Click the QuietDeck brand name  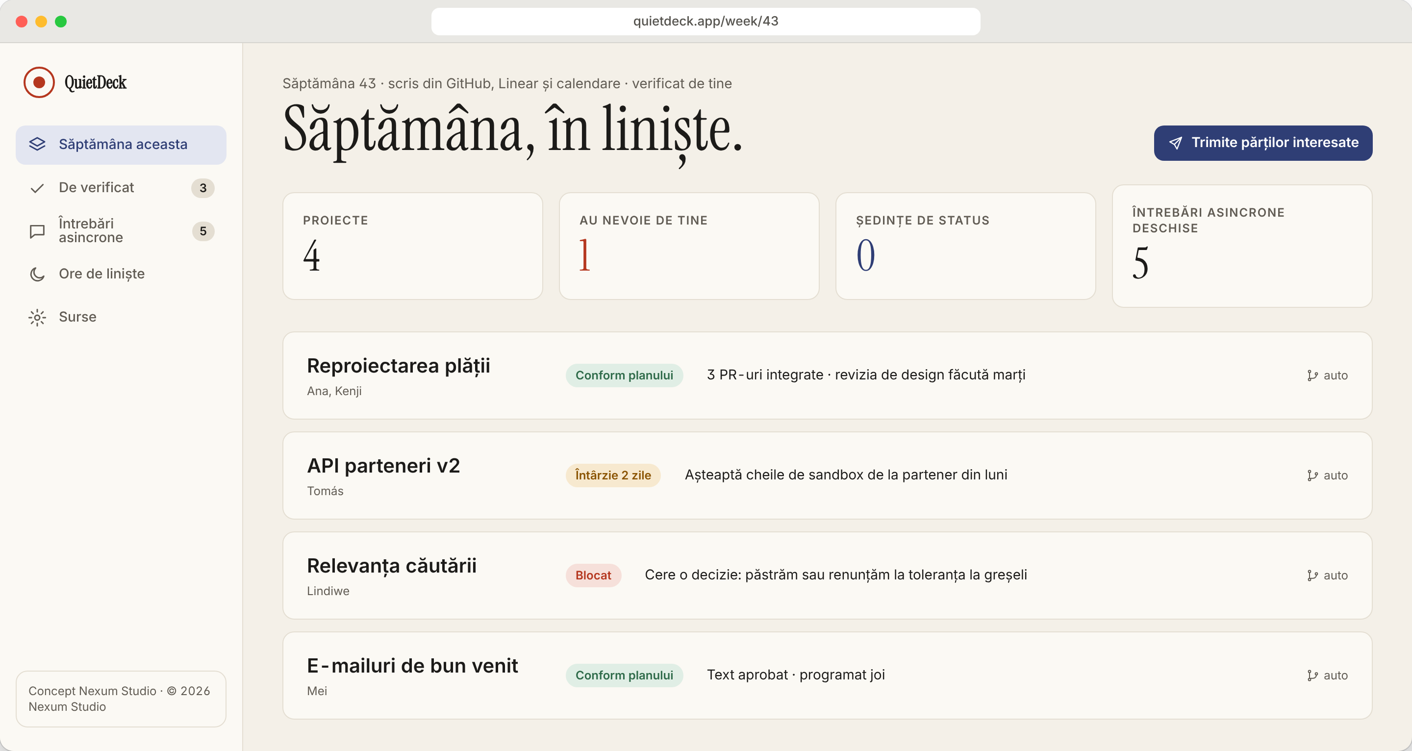coord(96,82)
